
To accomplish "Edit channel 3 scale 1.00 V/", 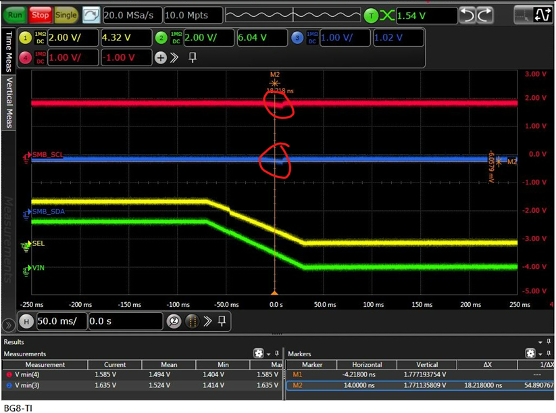I will 345,38.
